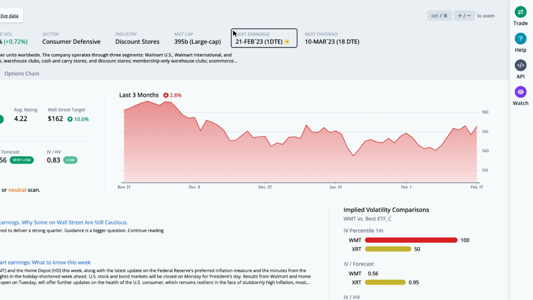
Task: Open the Trade panel icon
Action: 521,12
